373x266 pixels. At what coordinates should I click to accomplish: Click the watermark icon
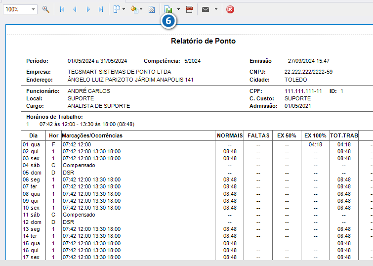pyautogui.click(x=152, y=9)
